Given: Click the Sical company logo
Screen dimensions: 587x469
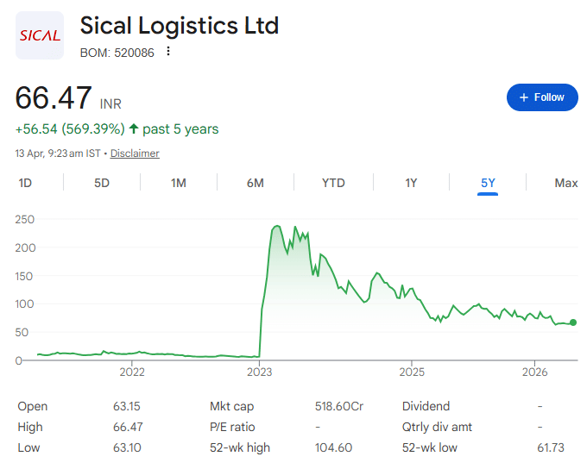Looking at the screenshot, I should click(40, 35).
